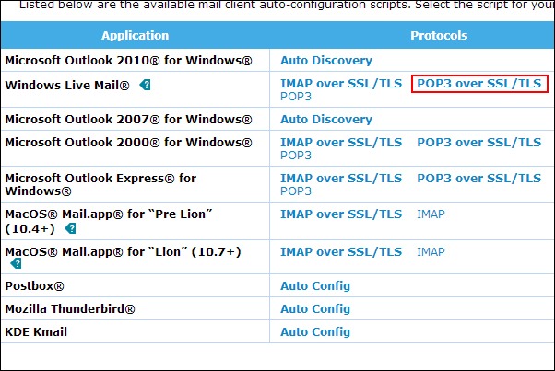555x371 pixels.
Task: Open Auto Config for KDE Kmail
Action: pyautogui.click(x=315, y=331)
